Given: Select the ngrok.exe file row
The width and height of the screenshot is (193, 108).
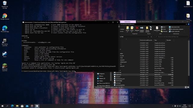Looking at the screenshot, I should coord(144,75).
